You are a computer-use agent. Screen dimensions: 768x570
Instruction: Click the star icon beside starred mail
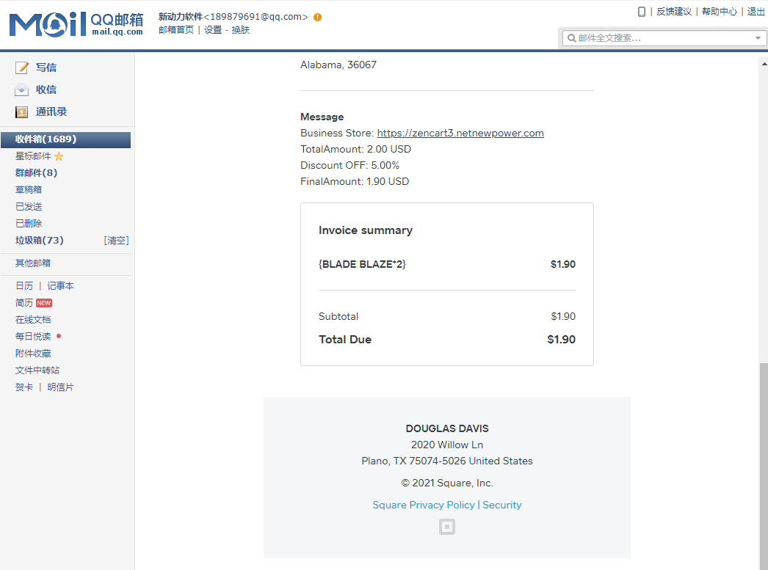point(59,156)
